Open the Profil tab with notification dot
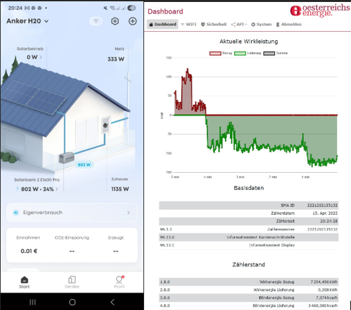Image resolution: width=351 pixels, height=310 pixels. click(x=120, y=282)
